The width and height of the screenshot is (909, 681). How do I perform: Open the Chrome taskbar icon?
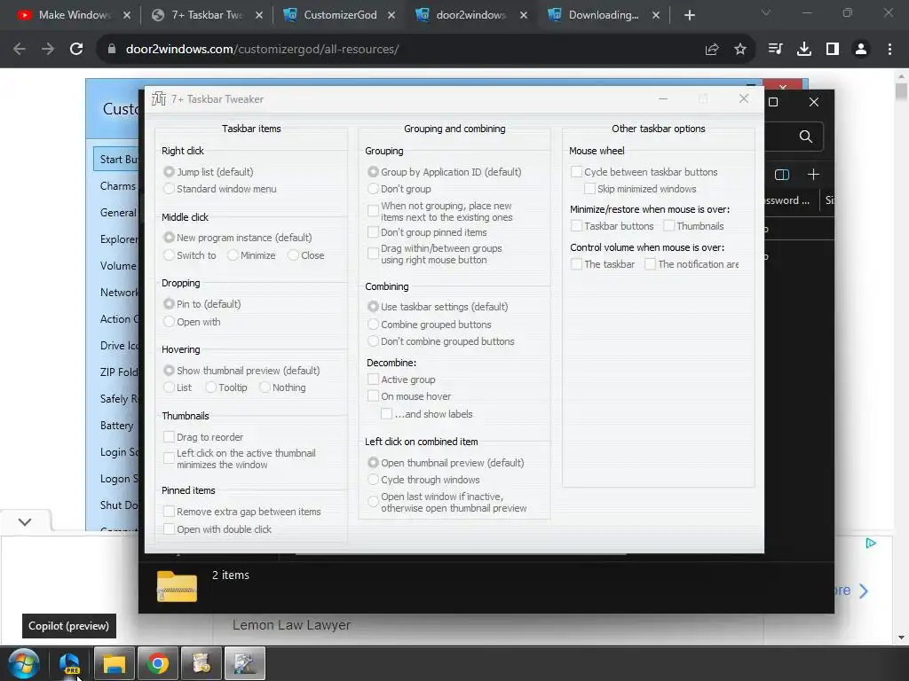pyautogui.click(x=157, y=663)
